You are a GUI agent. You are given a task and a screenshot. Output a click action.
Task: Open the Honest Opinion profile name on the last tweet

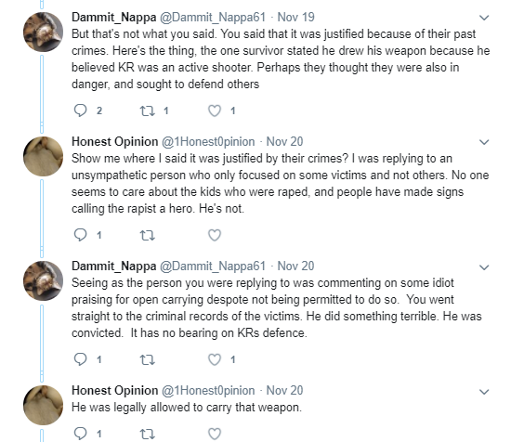point(114,390)
